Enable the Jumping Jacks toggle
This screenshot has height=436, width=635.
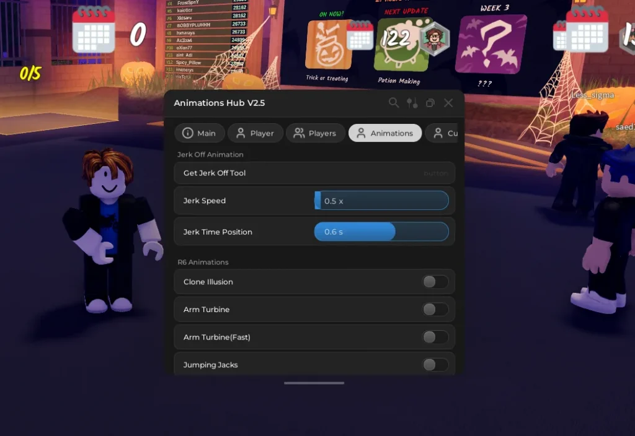[435, 365]
